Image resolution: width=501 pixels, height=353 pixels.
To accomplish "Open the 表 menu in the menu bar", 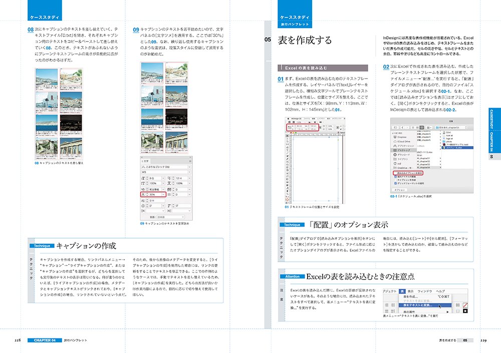I will (x=402, y=291).
